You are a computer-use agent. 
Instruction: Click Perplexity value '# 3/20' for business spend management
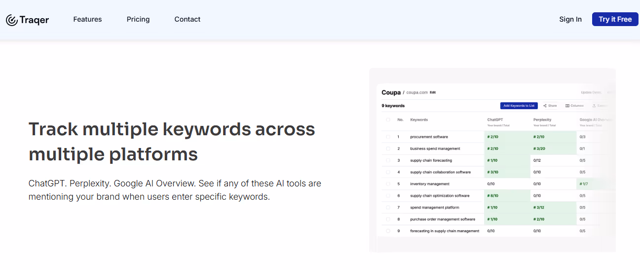(x=539, y=149)
